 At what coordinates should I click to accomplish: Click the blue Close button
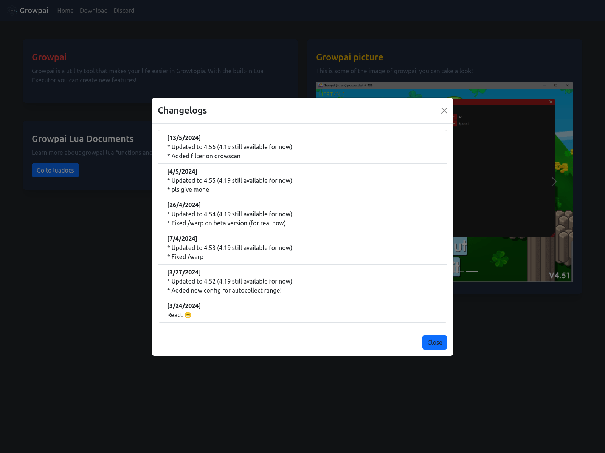[x=435, y=342]
